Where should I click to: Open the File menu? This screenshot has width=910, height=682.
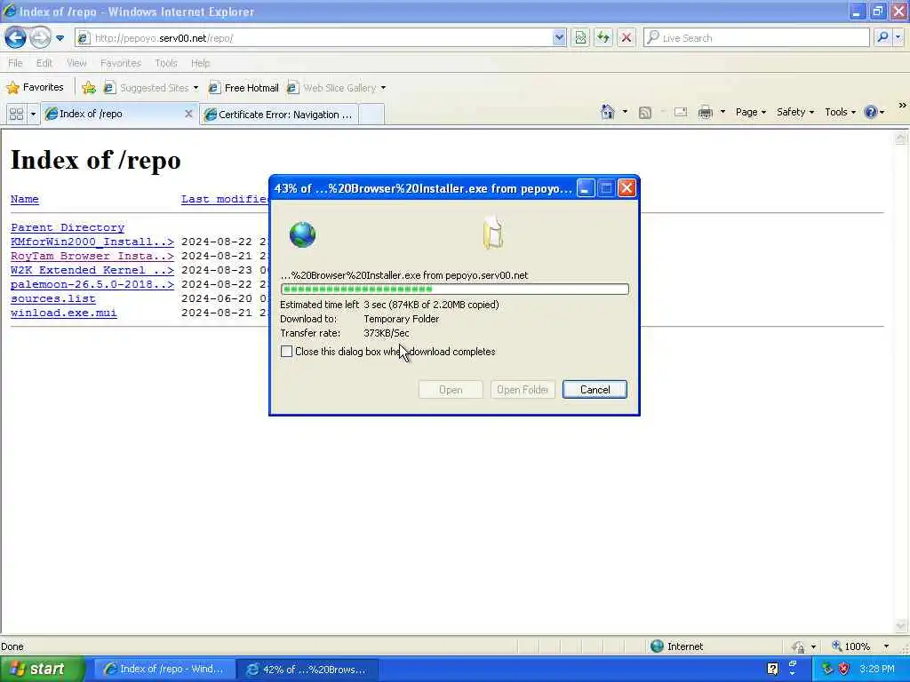click(15, 63)
